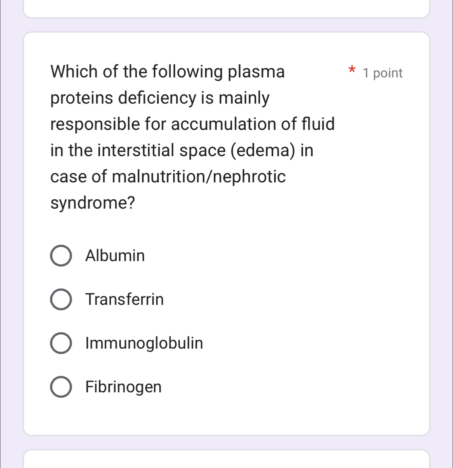The image size is (453, 468).
Task: Click the first line "Which of the following plasma"
Action: pos(167,72)
